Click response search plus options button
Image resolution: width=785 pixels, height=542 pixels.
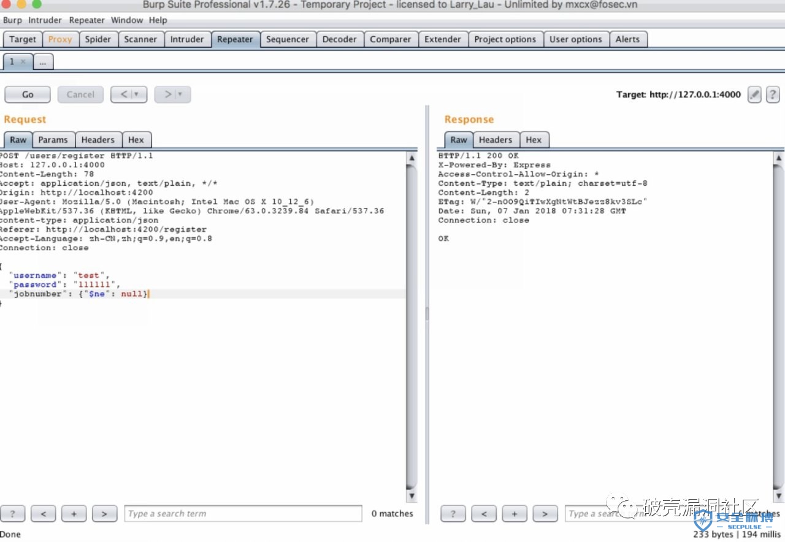pyautogui.click(x=515, y=514)
